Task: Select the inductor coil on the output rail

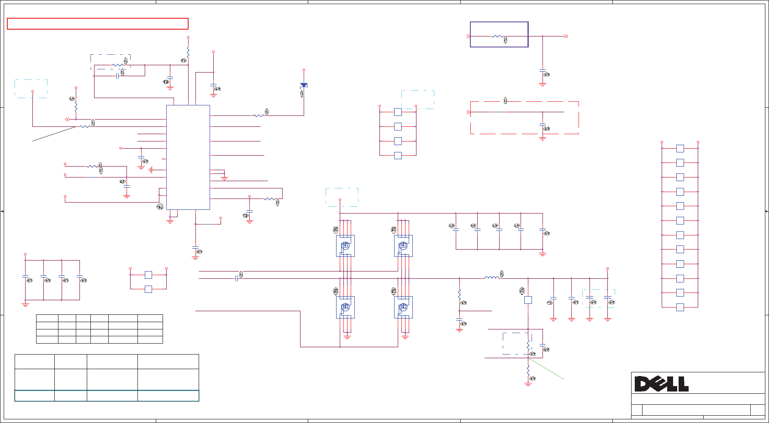Action: [492, 277]
